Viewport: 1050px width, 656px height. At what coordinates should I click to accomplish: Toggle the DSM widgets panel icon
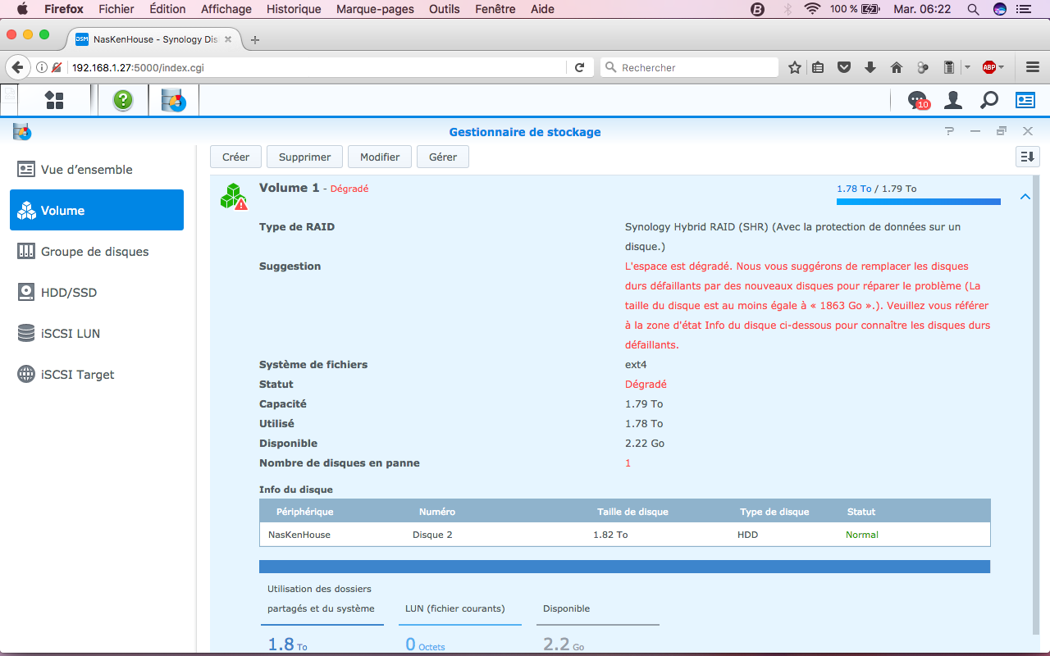pyautogui.click(x=1025, y=100)
